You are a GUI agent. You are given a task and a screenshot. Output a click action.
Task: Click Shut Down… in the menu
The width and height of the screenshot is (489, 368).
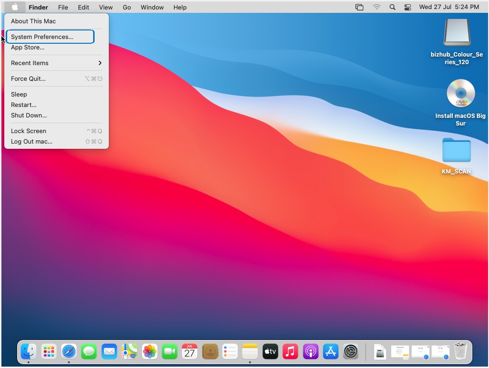click(29, 115)
